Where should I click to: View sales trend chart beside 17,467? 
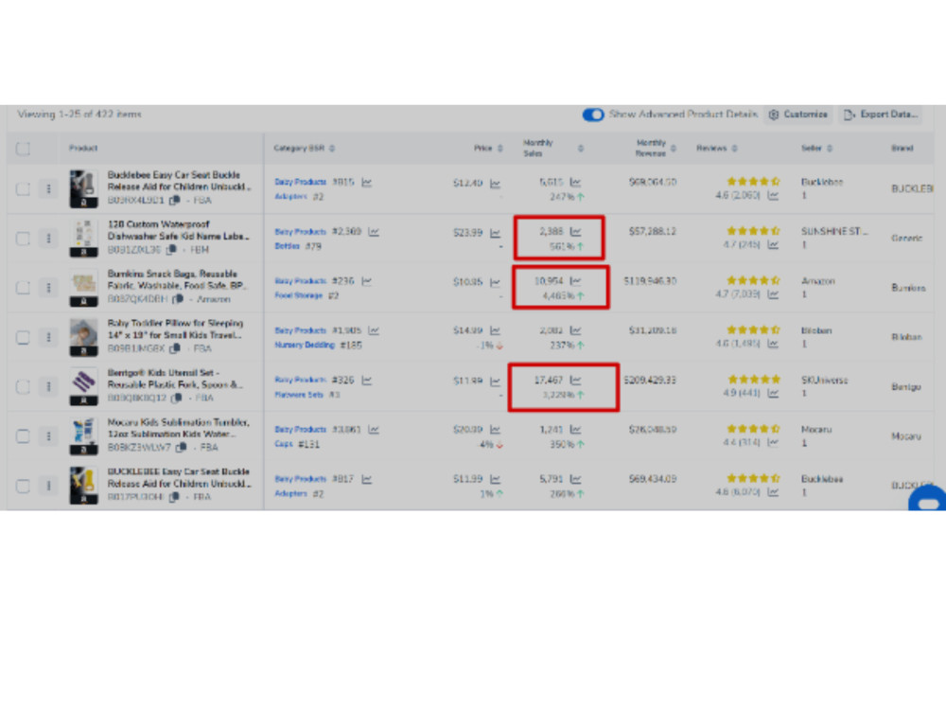pos(575,381)
